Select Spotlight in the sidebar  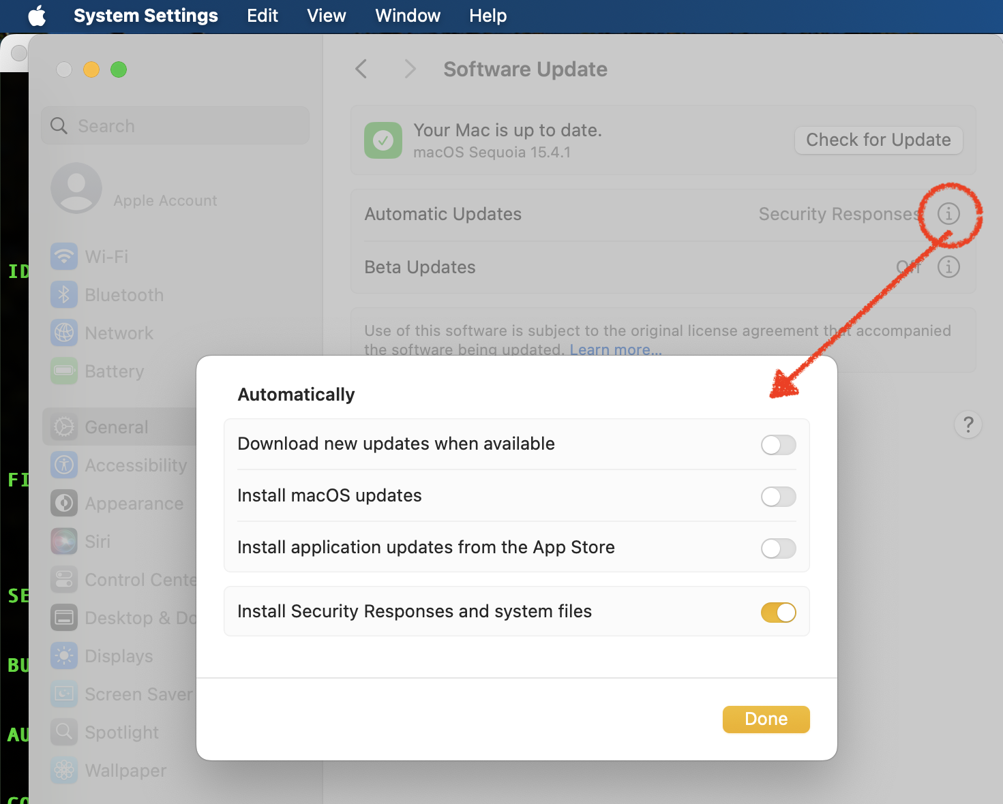click(x=121, y=732)
